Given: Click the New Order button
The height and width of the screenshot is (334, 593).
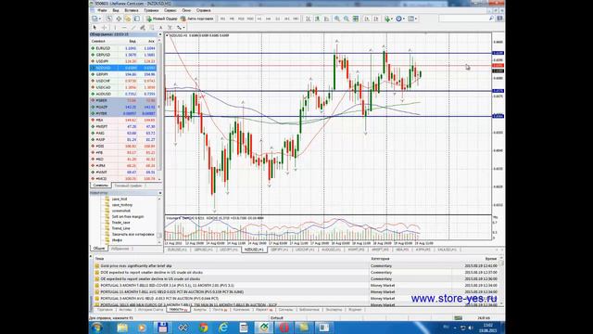Looking at the screenshot, I should click(162, 19).
